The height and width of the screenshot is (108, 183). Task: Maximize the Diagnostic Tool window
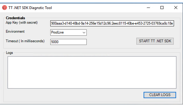162,8
